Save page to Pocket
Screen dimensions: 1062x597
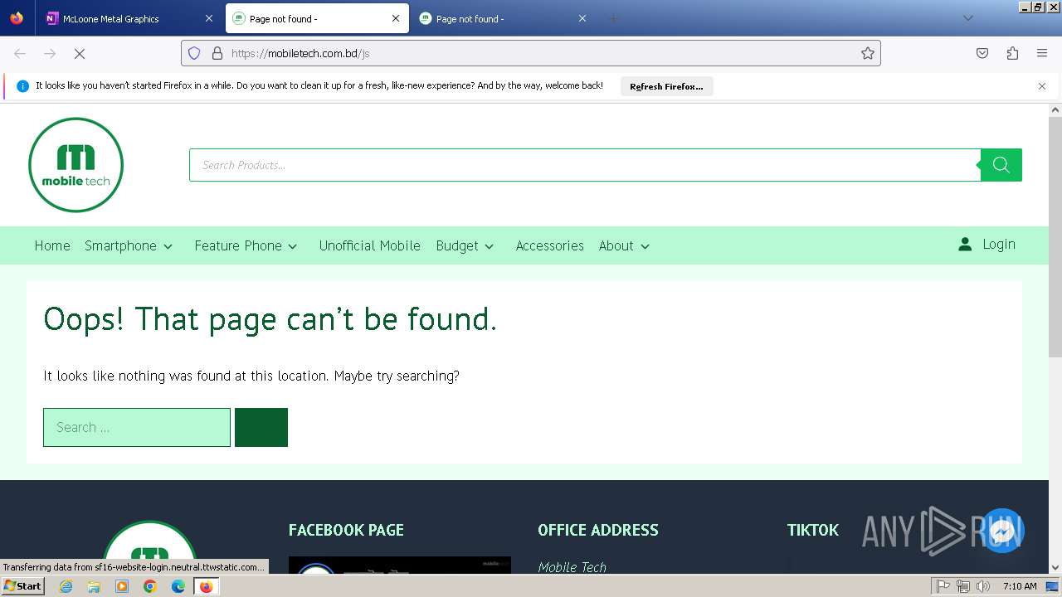point(982,53)
